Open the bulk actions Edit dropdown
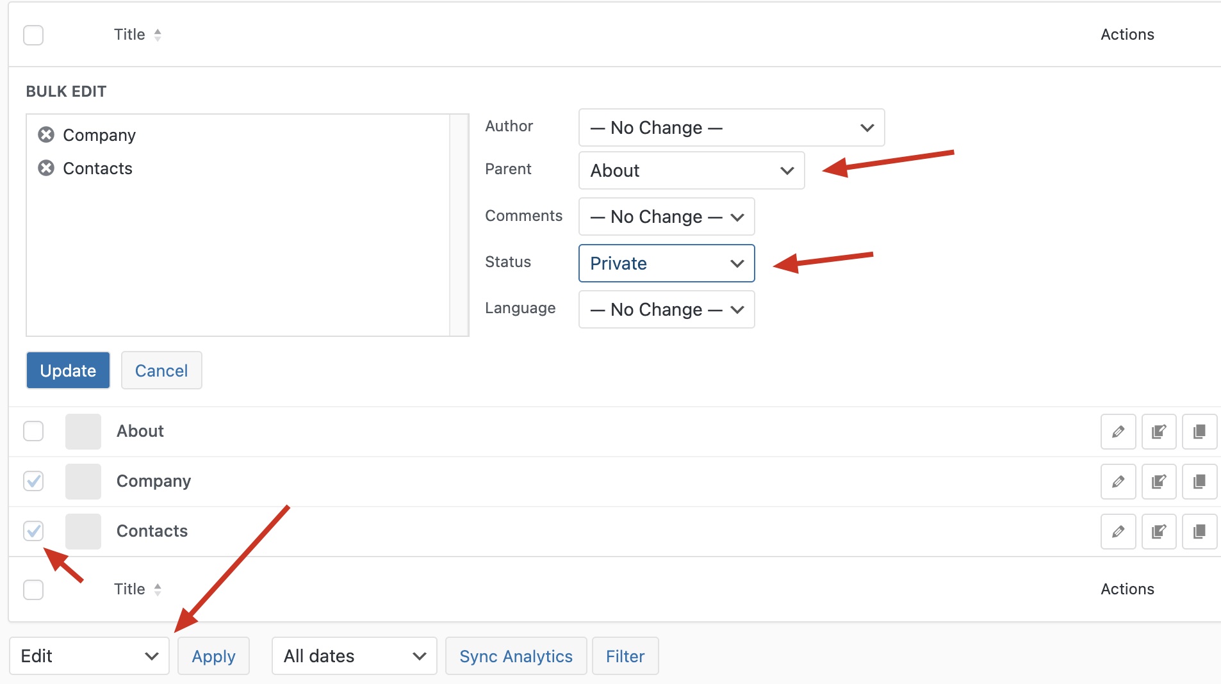The width and height of the screenshot is (1221, 684). (89, 656)
